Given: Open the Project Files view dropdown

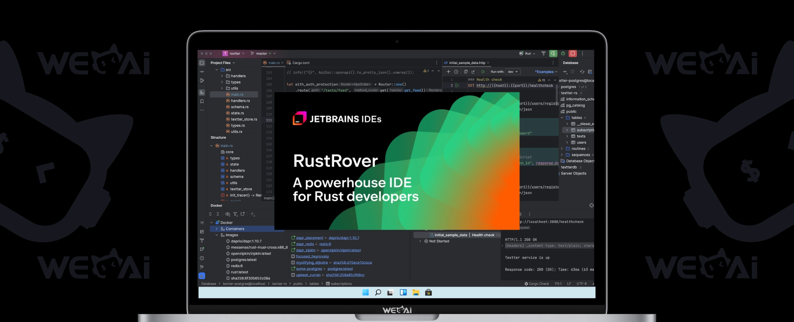Looking at the screenshot, I should click(222, 63).
